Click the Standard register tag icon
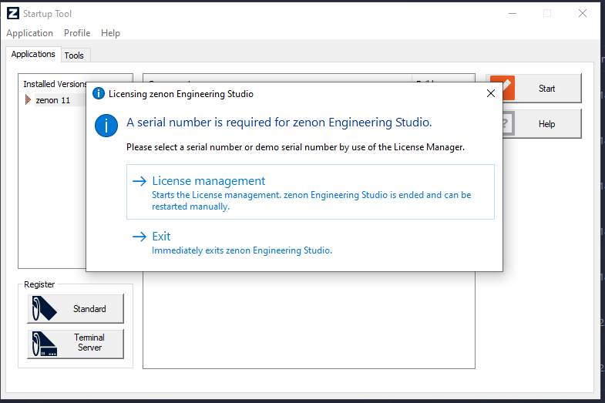 coord(44,308)
